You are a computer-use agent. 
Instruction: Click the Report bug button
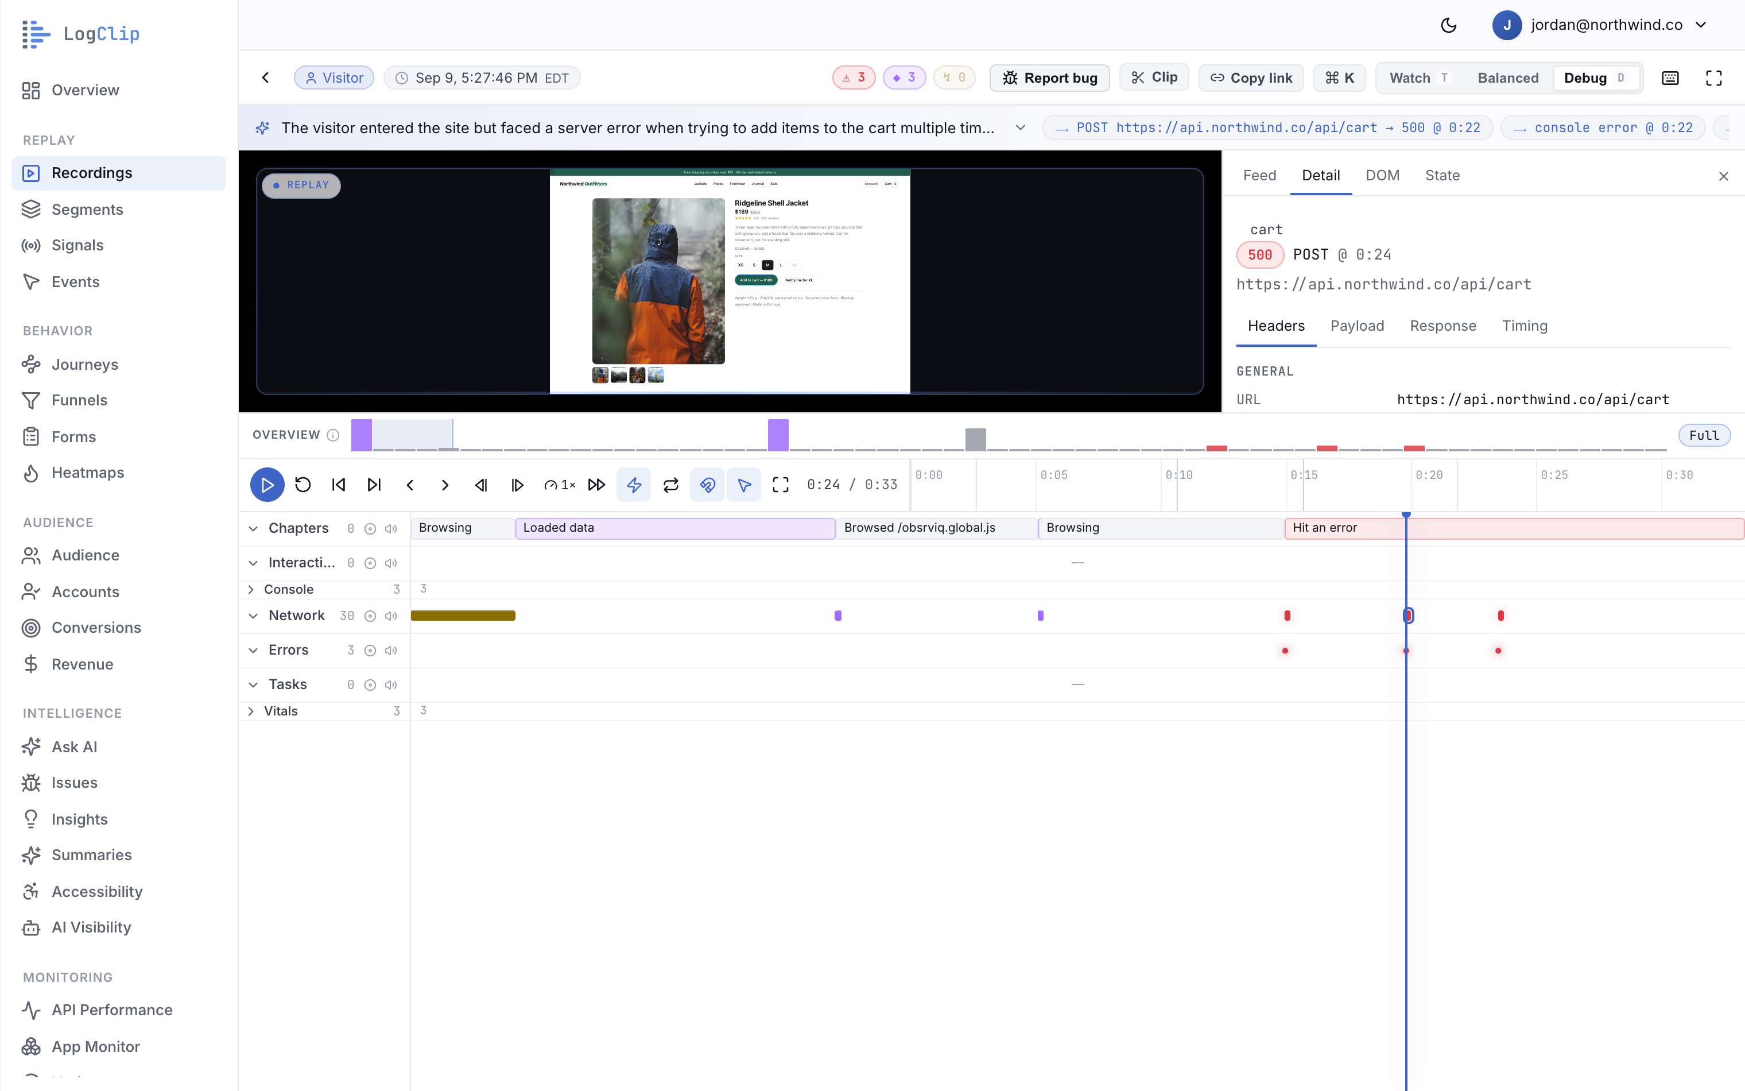[1049, 78]
